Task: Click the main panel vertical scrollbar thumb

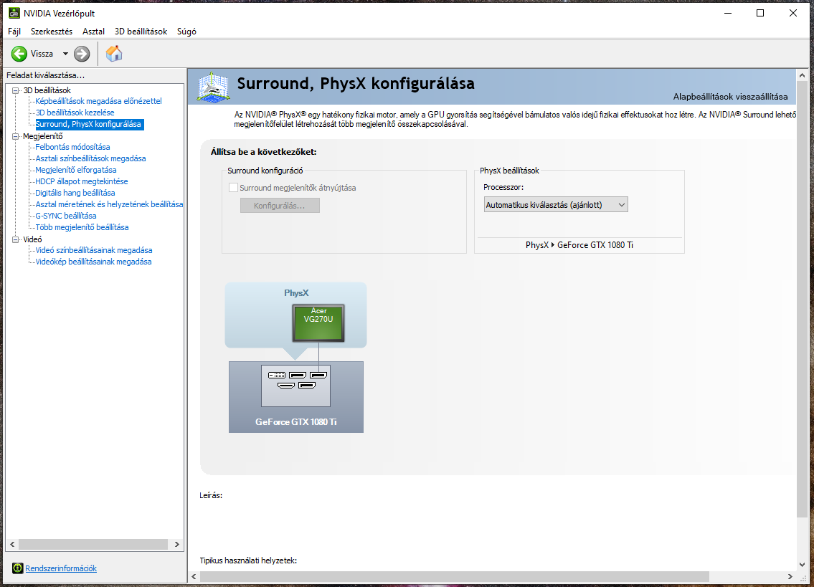Action: [802, 299]
